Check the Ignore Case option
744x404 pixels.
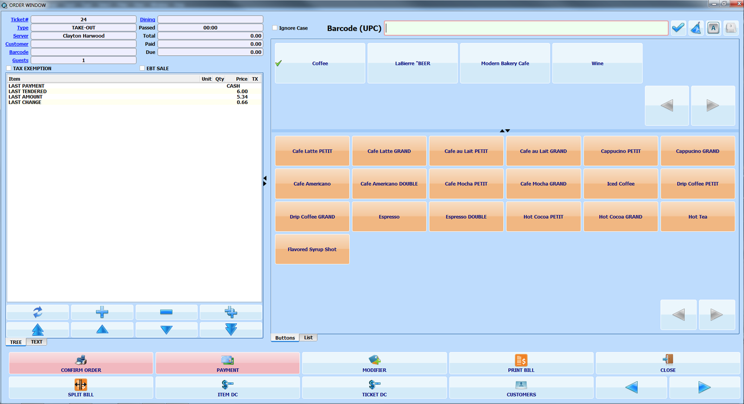pos(275,28)
